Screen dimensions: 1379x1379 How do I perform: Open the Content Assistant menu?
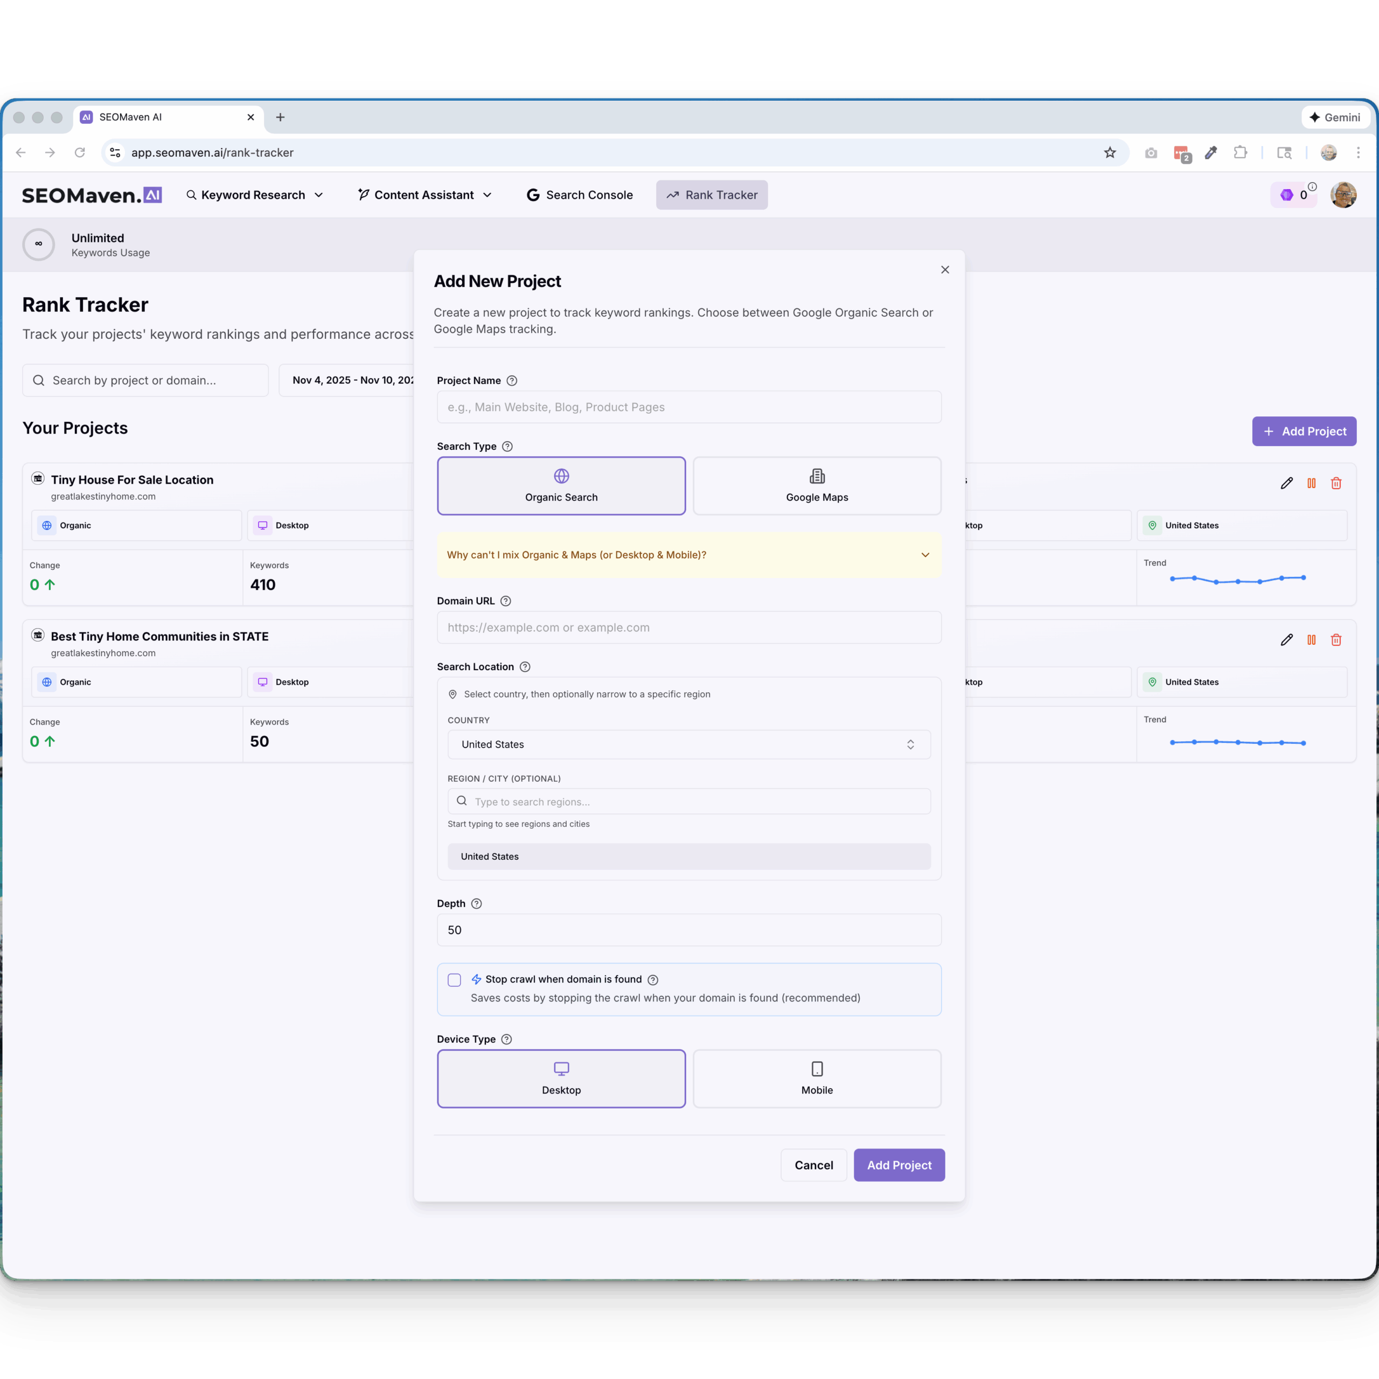tap(424, 195)
